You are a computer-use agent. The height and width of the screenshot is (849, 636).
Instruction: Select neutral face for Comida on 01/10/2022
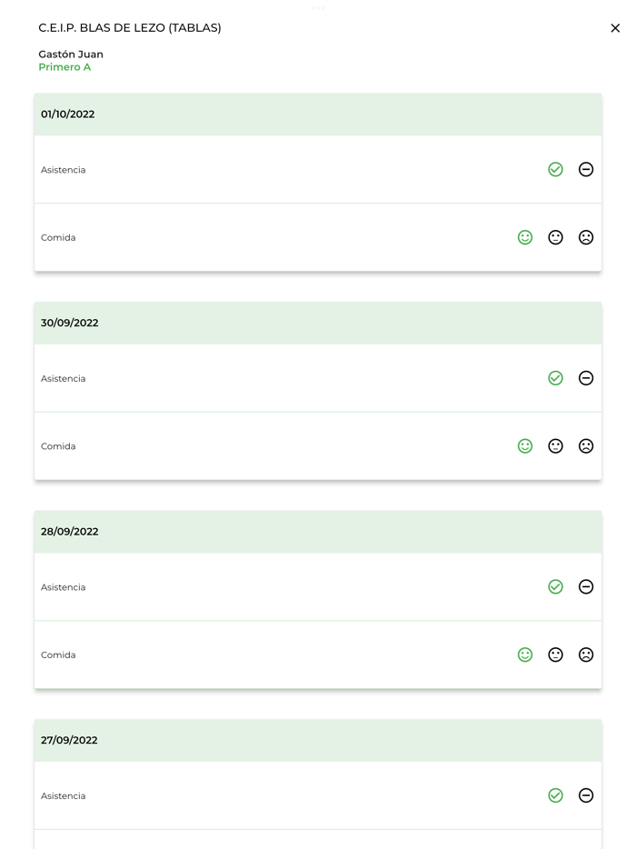(x=555, y=237)
